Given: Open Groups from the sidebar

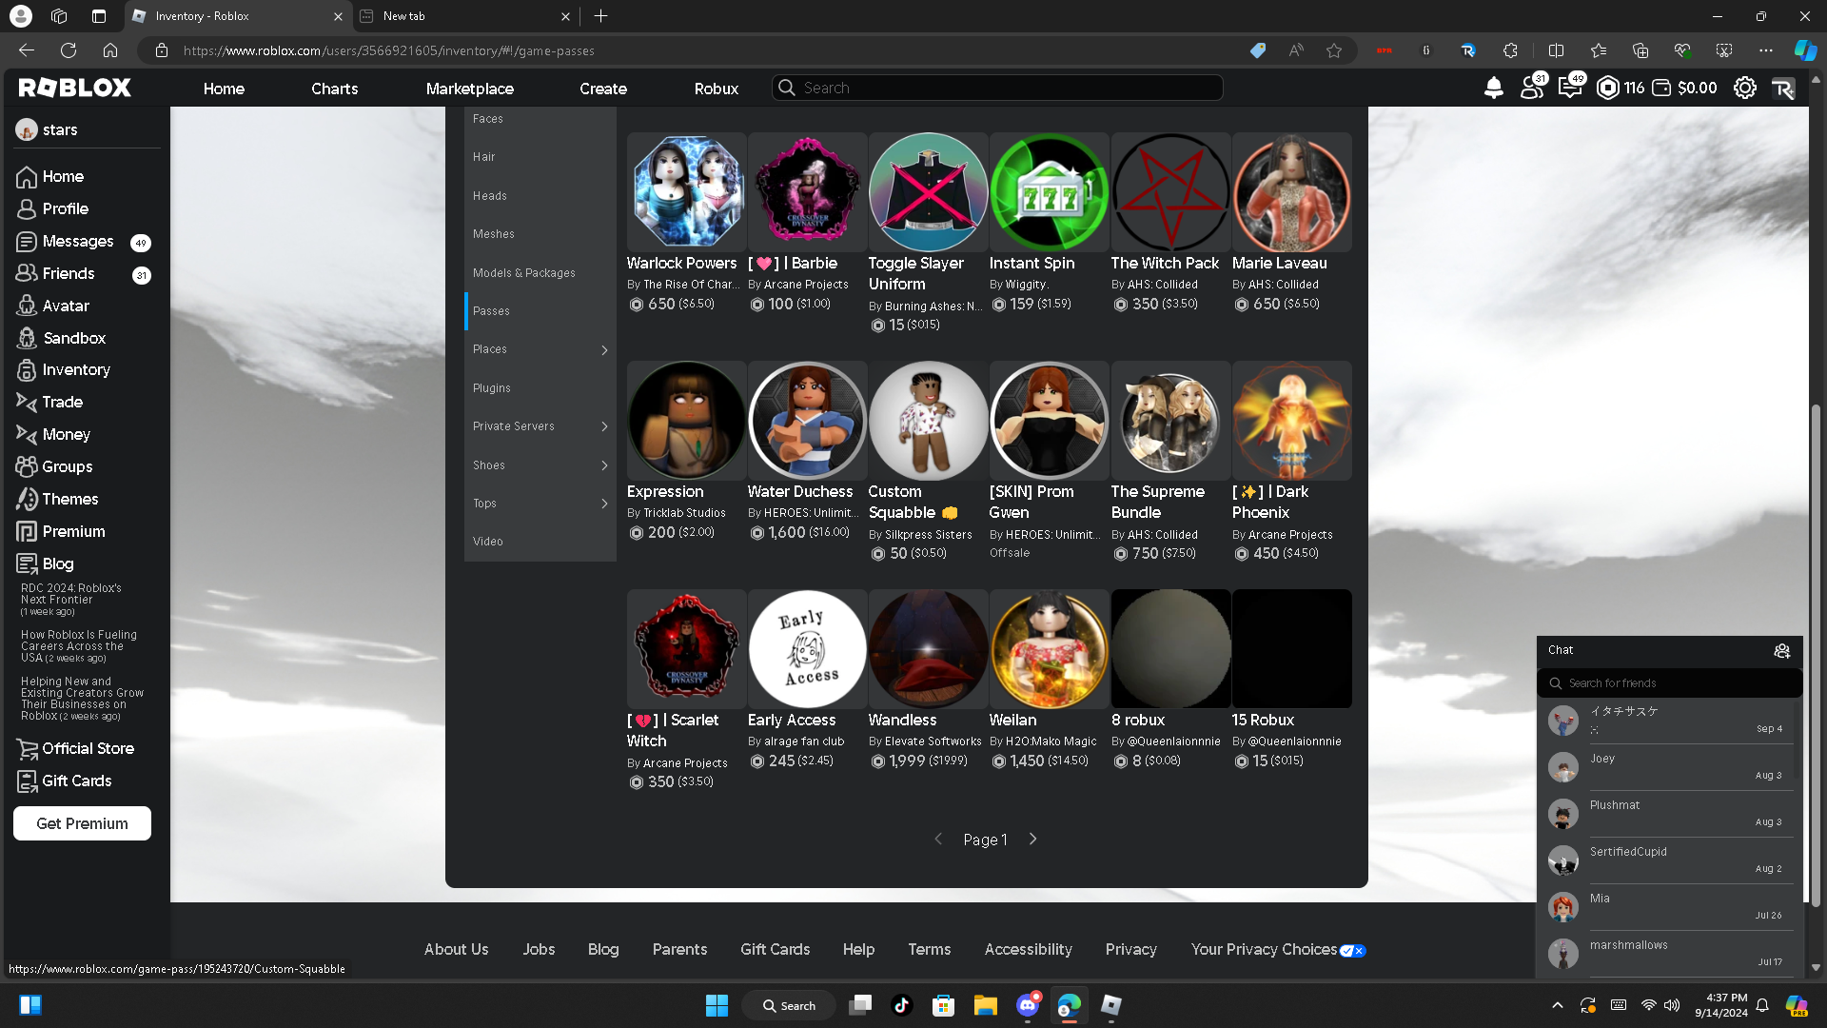Looking at the screenshot, I should pyautogui.click(x=67, y=466).
